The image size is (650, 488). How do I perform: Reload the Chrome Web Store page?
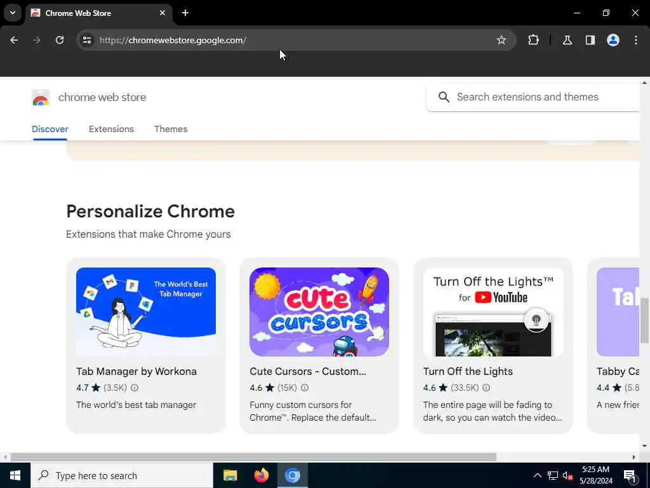coord(60,40)
